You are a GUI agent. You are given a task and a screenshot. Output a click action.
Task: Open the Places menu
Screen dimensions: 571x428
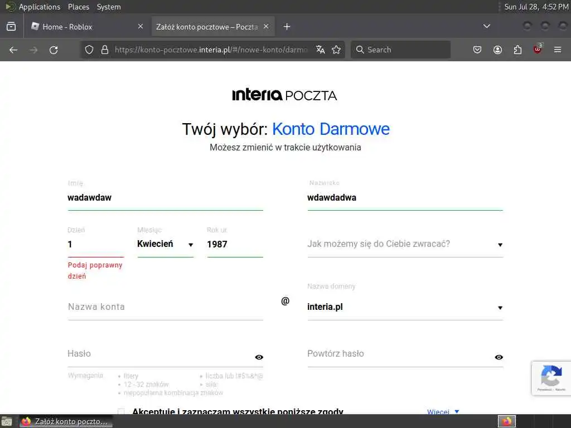click(79, 7)
